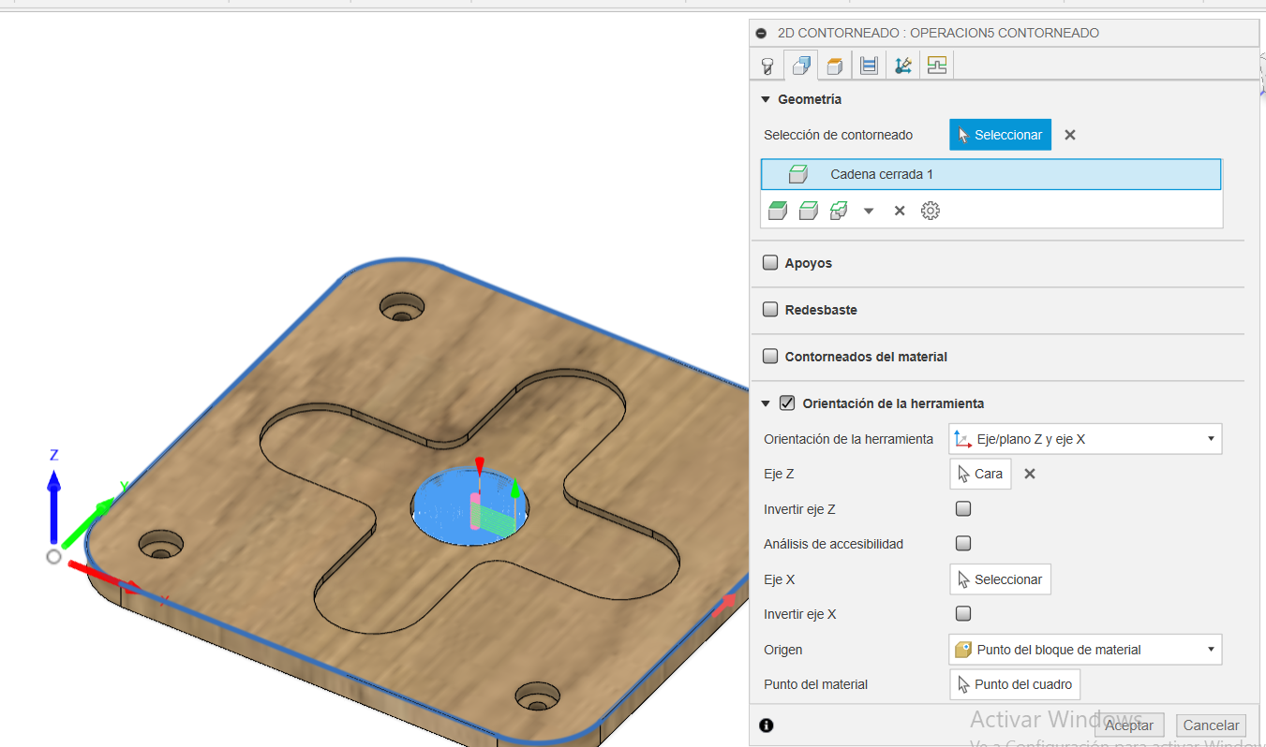Viewport: 1266px width, 747px height.
Task: Toggle the Invertir eje X checkbox
Action: point(962,614)
